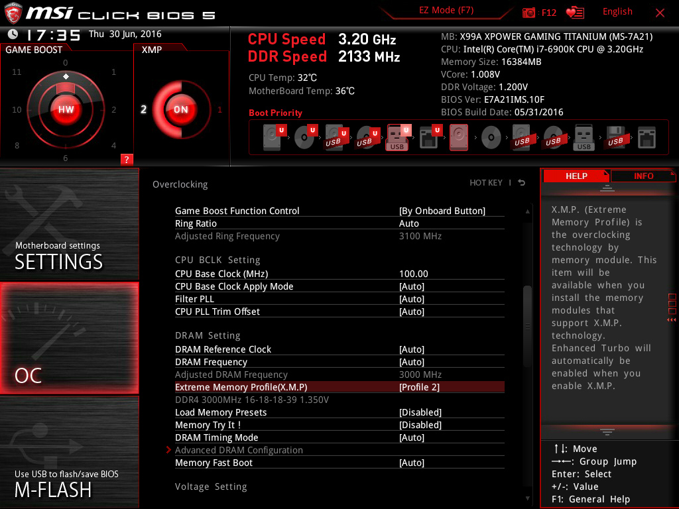
Task: Open the Game Boost Function Control value
Action: [x=442, y=211]
